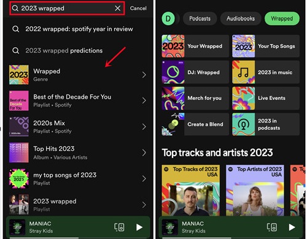The image size is (307, 239).
Task: Open the Merch for you tile
Action: 195,98
